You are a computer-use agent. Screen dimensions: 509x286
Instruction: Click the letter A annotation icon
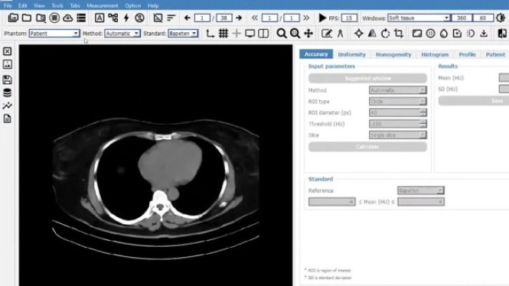100,18
